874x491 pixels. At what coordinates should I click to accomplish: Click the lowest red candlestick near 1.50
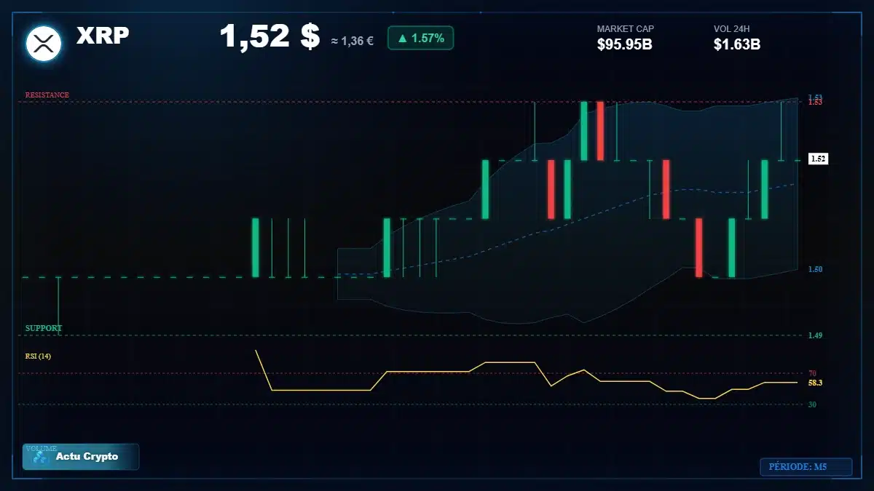coord(699,247)
